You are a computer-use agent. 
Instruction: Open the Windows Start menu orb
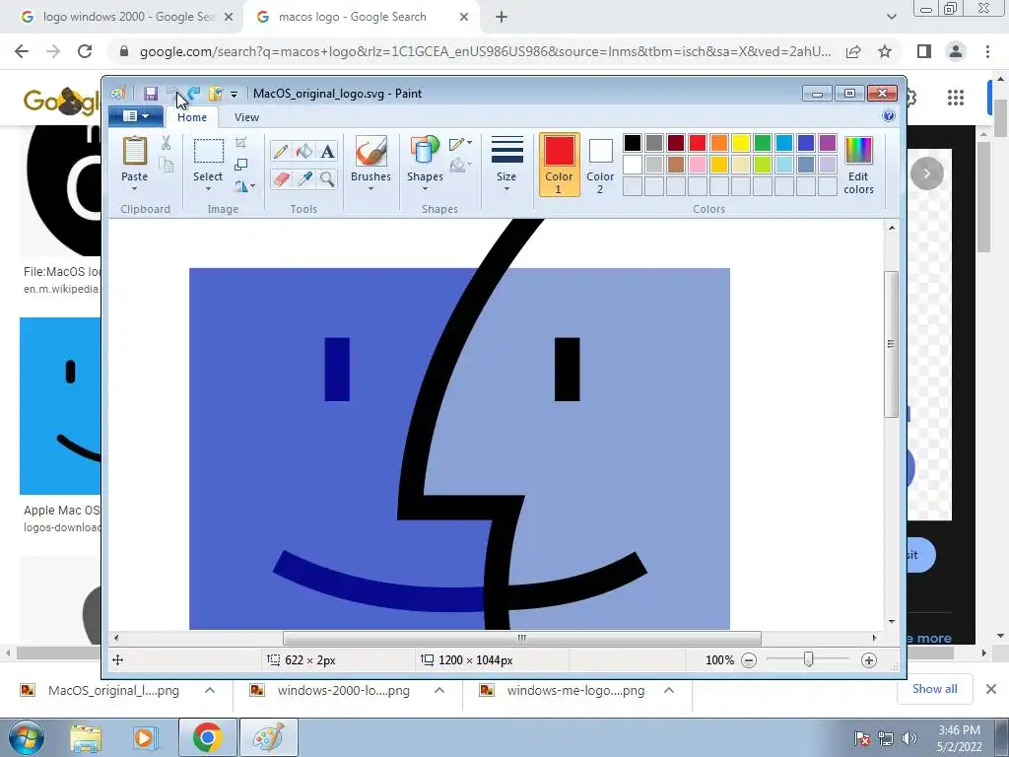coord(25,737)
